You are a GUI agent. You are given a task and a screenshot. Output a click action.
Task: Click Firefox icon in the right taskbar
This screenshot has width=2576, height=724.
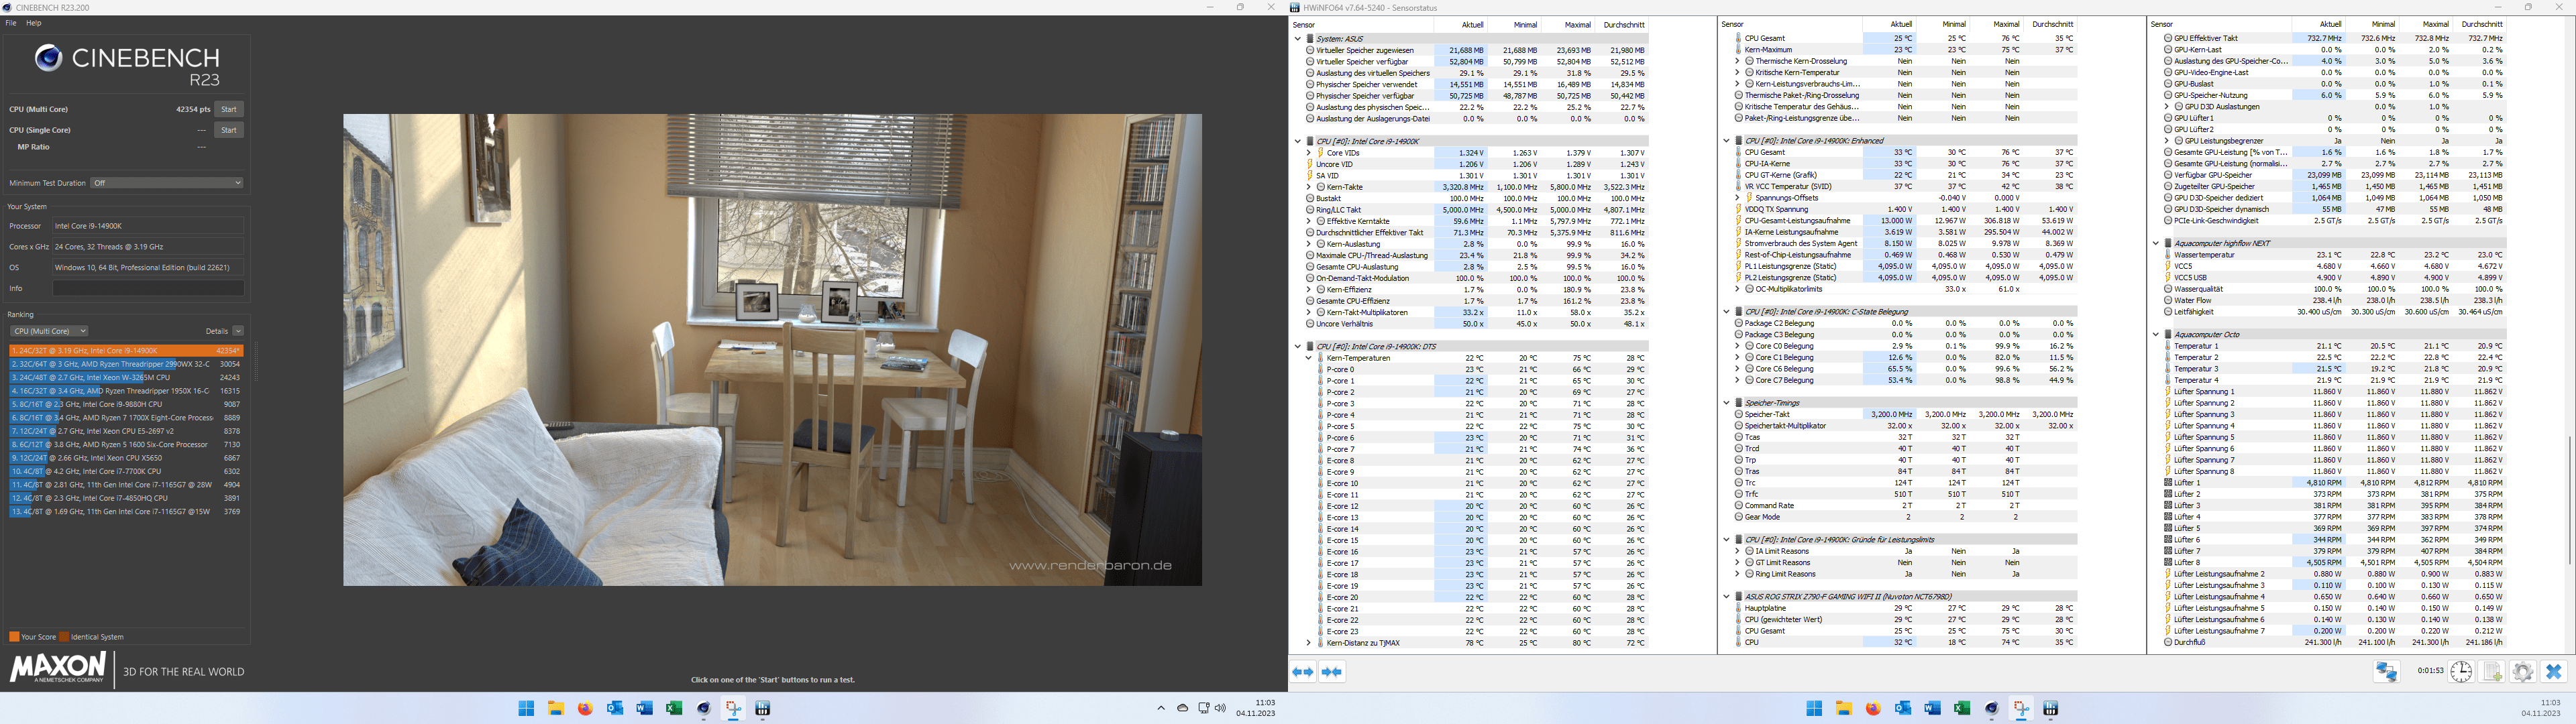(x=1873, y=708)
